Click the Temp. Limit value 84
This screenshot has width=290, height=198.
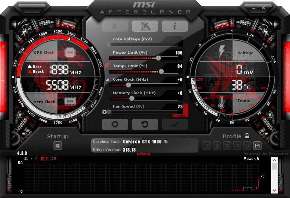pyautogui.click(x=180, y=66)
